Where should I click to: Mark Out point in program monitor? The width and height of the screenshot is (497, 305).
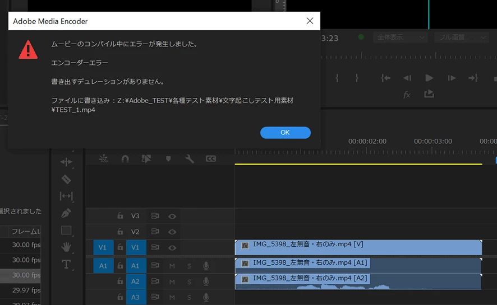(357, 78)
